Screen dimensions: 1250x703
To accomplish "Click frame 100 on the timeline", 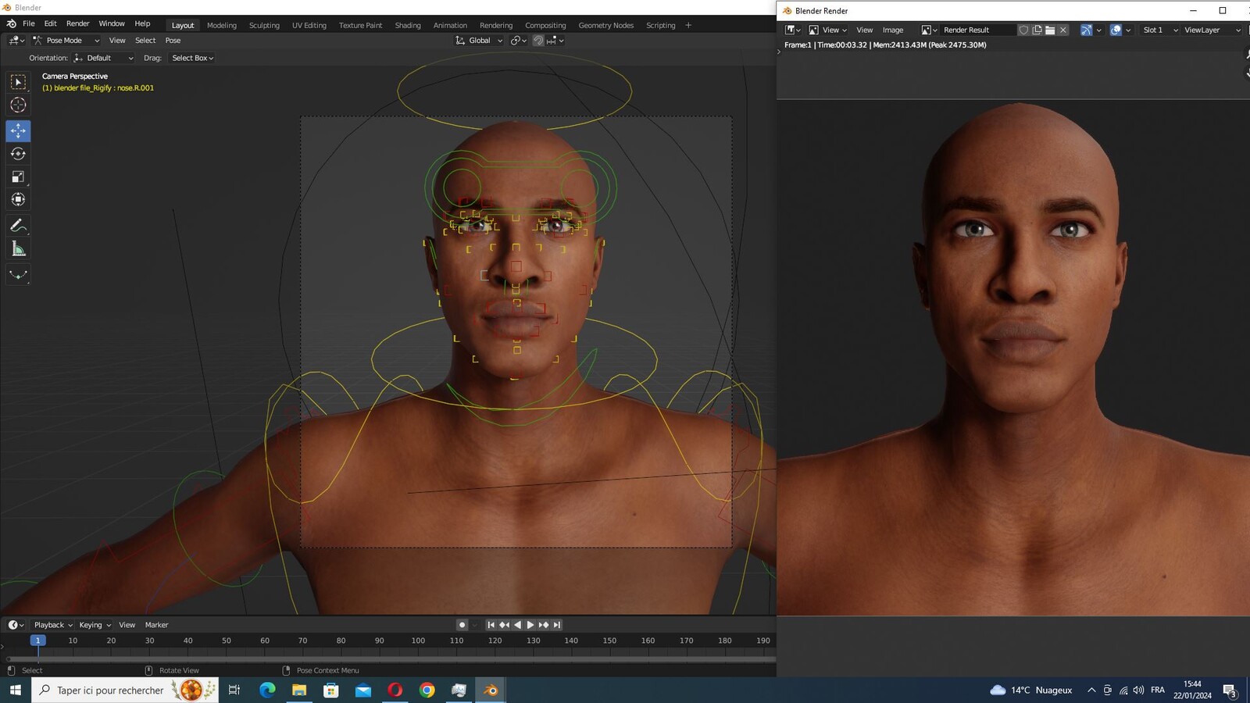I will 418,641.
